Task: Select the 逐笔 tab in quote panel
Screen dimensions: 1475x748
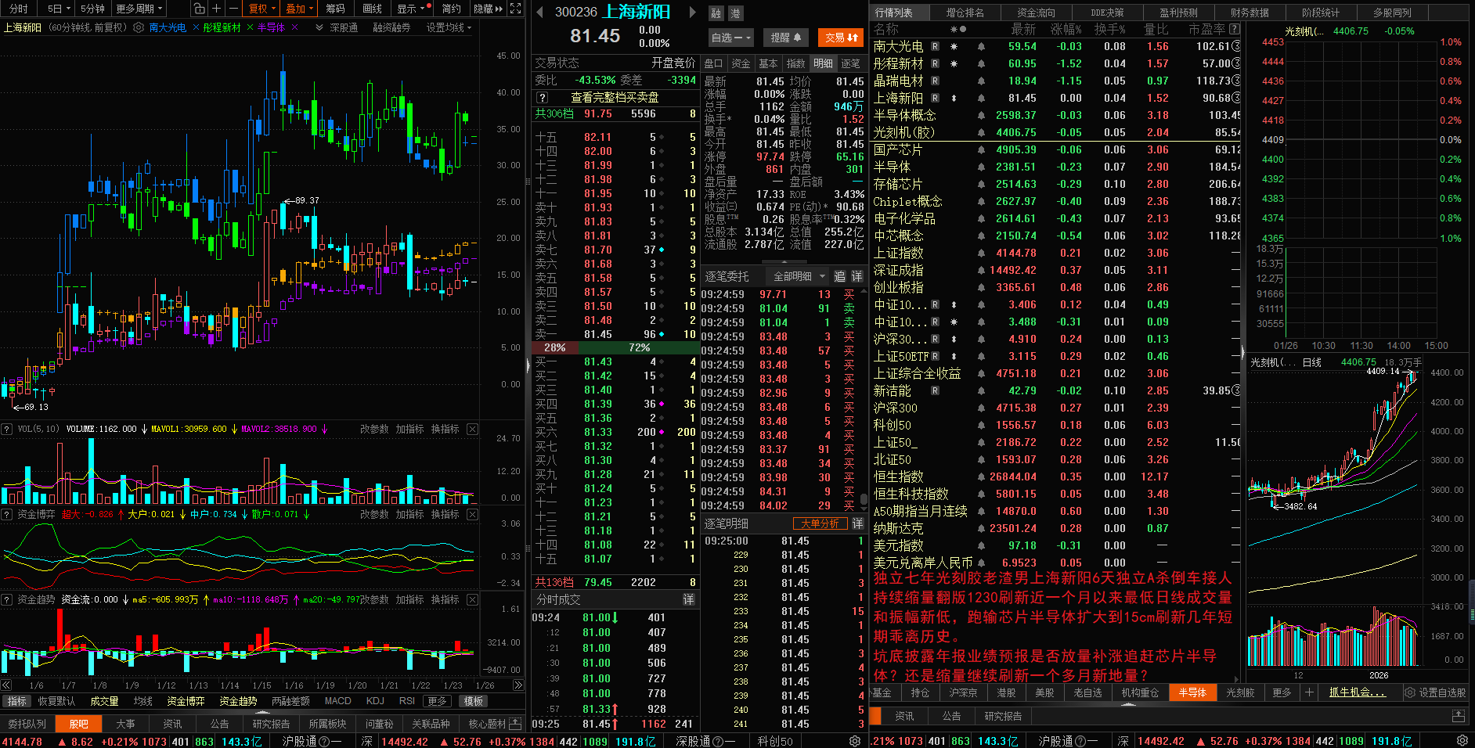Action: 850,63
